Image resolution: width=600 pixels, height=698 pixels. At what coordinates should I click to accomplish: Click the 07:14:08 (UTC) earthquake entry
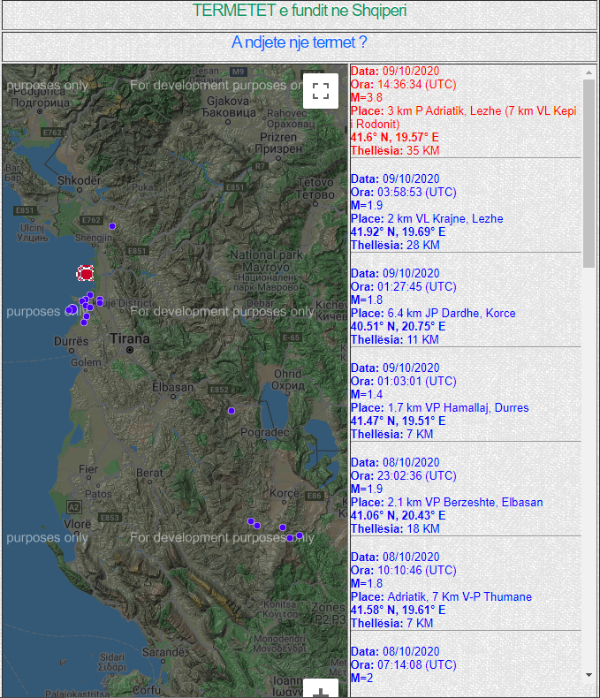[465, 664]
